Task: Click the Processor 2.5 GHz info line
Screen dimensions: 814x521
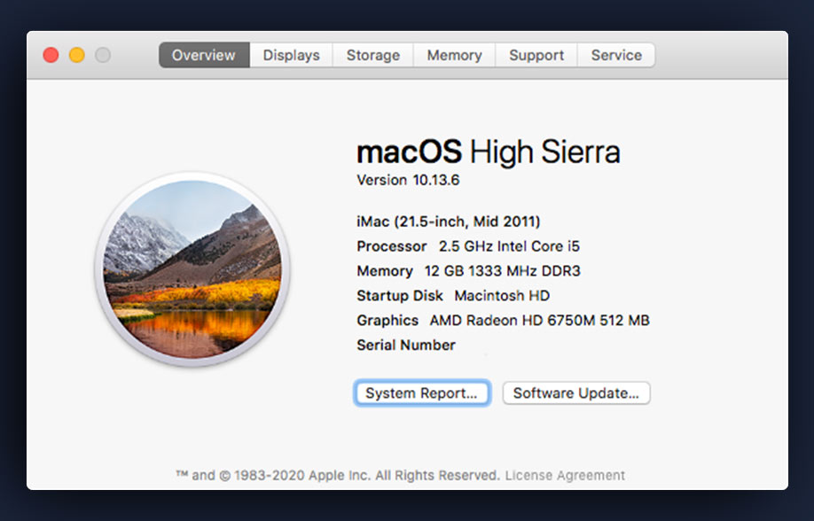Action: click(468, 246)
